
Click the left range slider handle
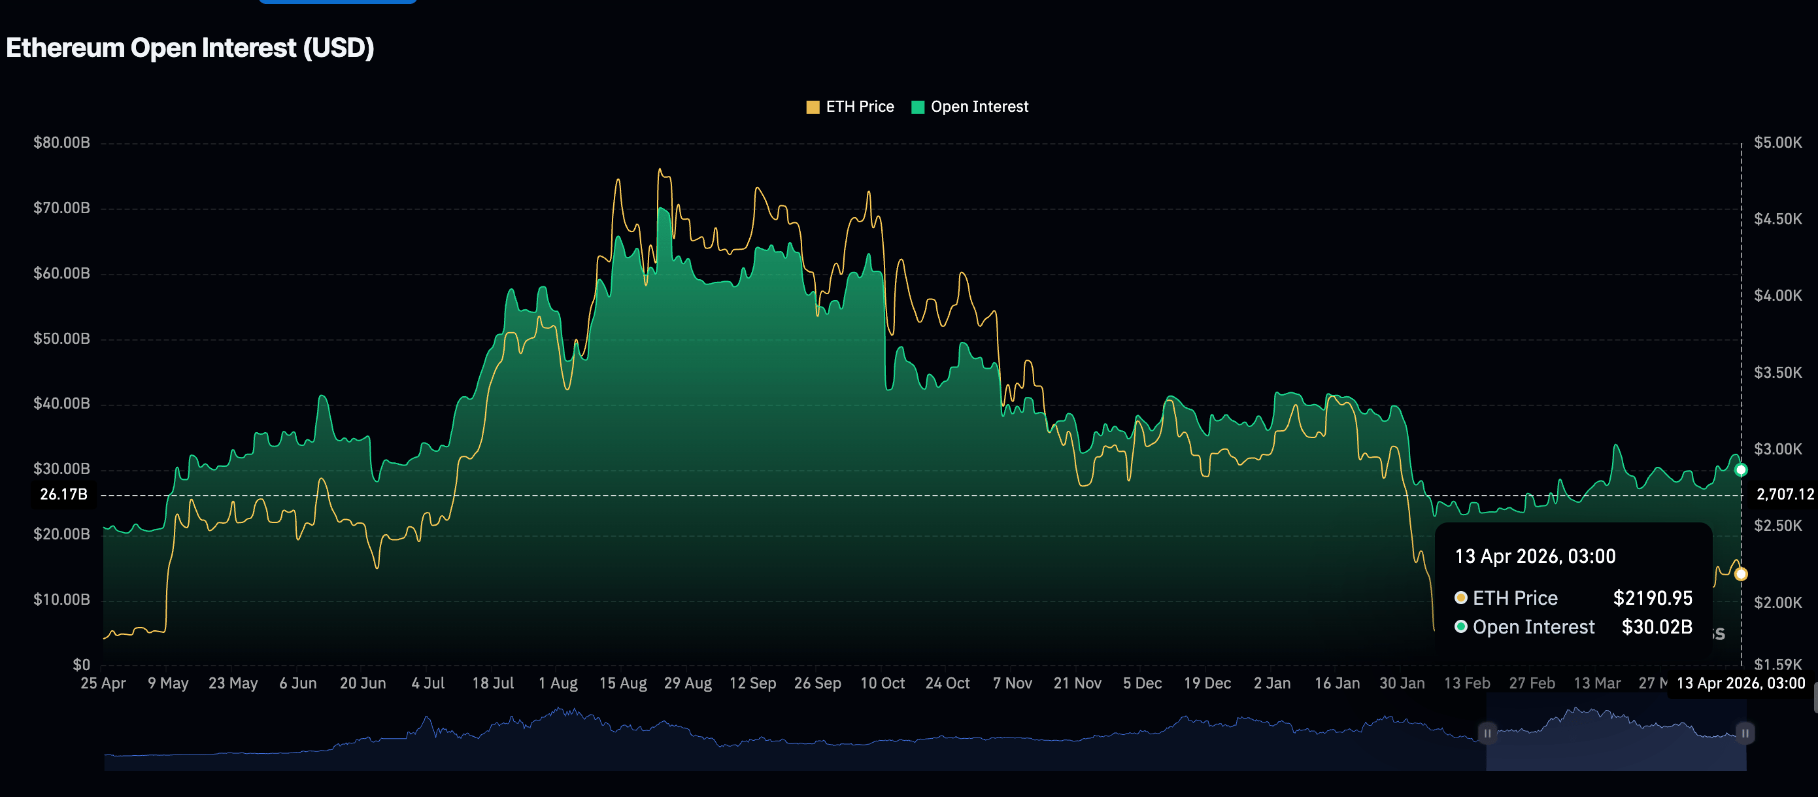click(x=1487, y=733)
